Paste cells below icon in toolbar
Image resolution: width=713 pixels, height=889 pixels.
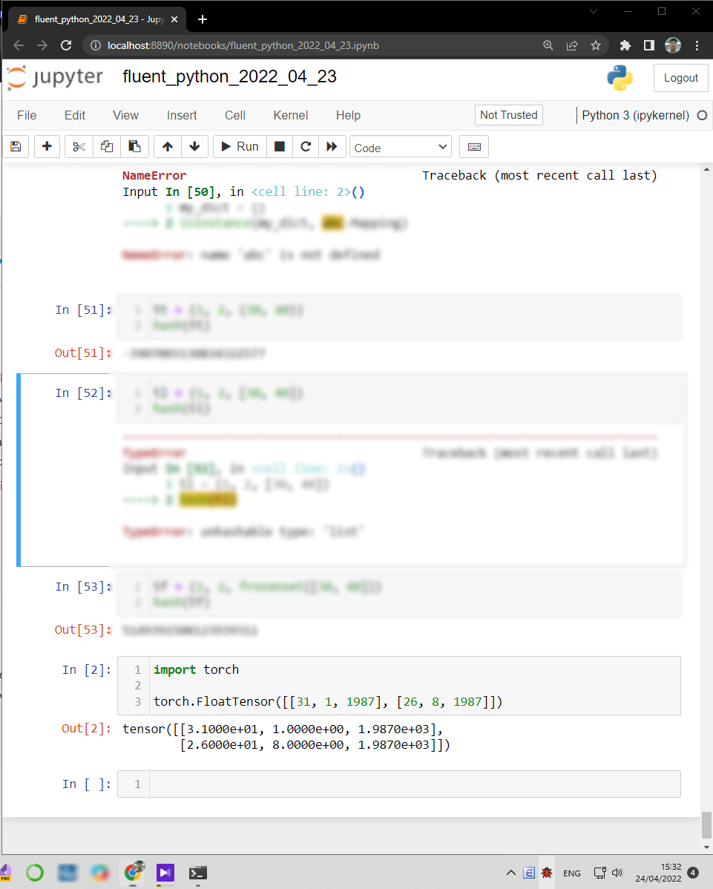134,147
